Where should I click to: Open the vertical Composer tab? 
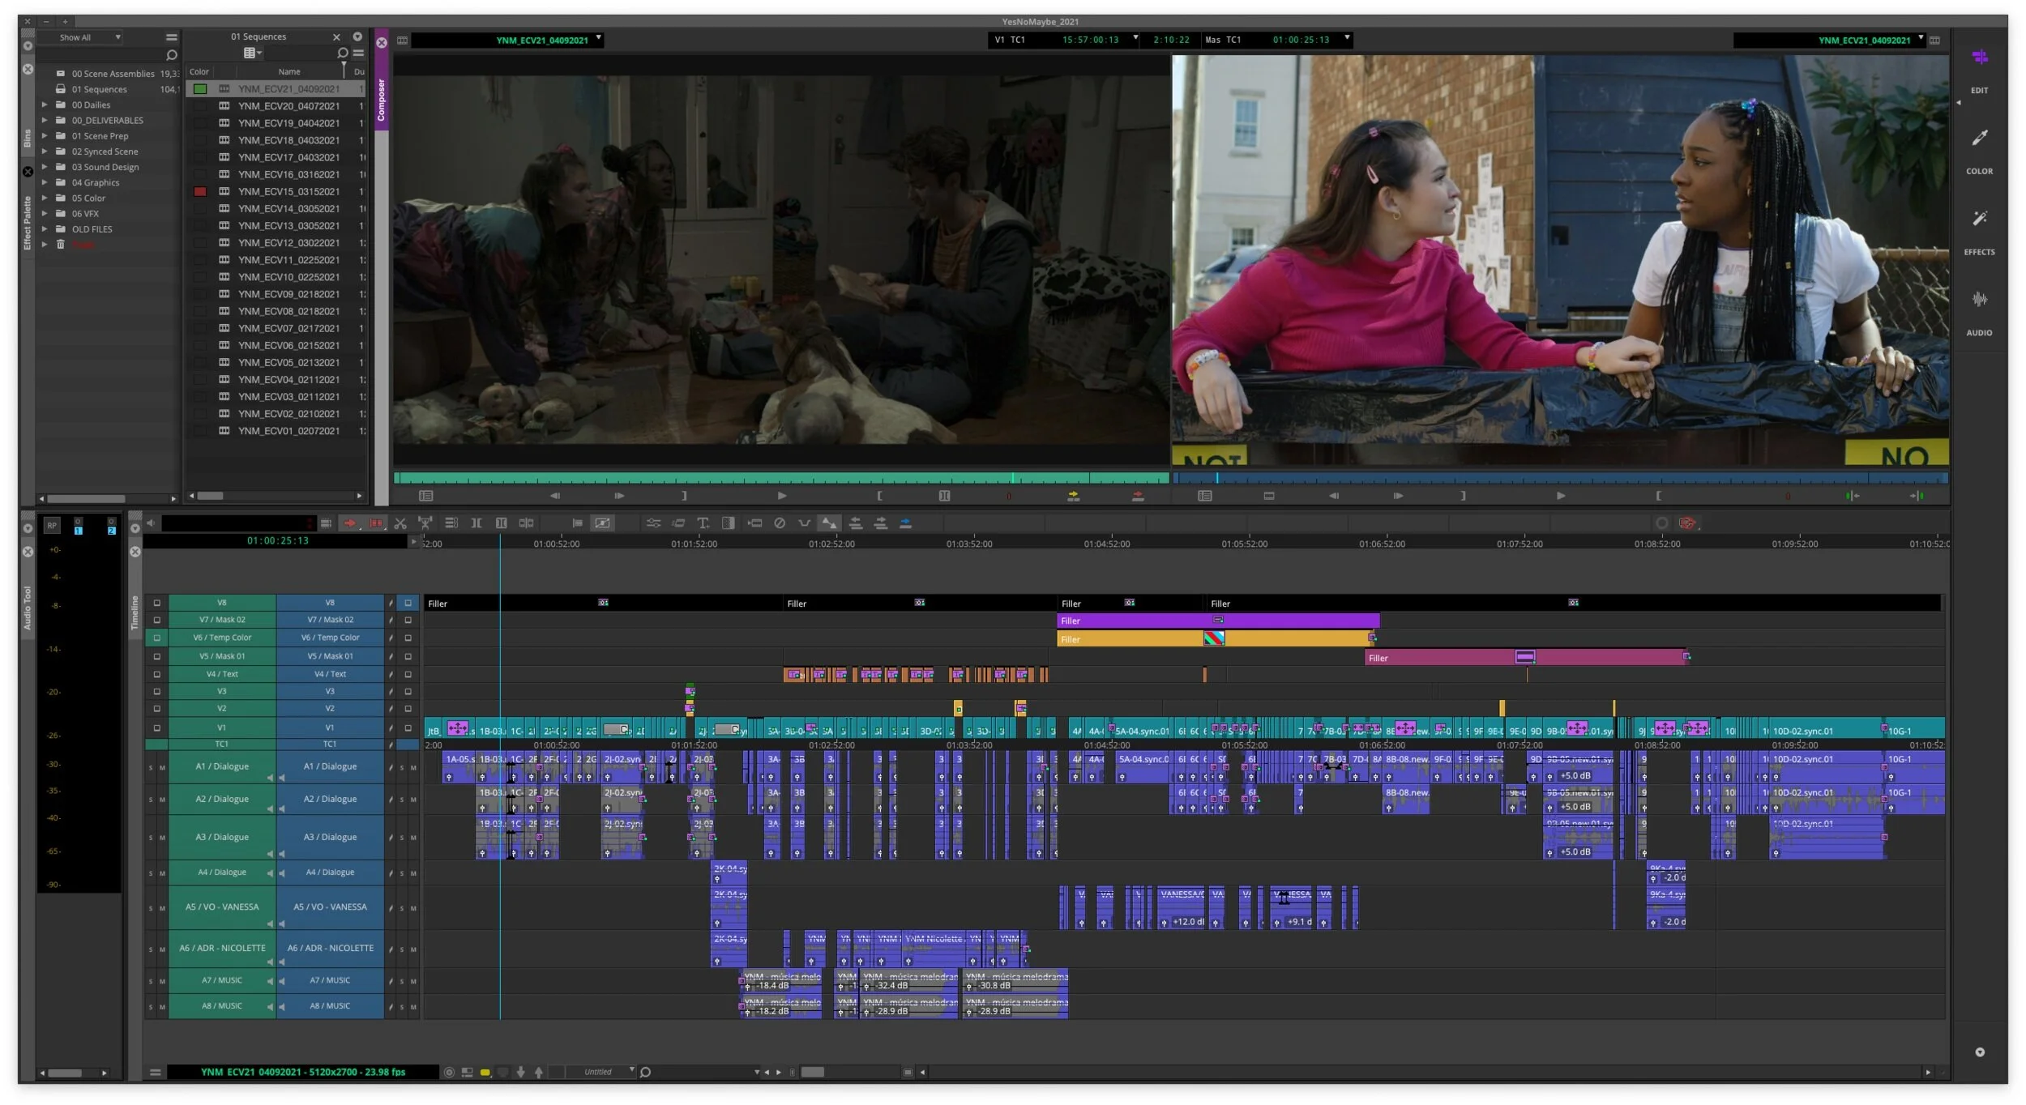381,99
